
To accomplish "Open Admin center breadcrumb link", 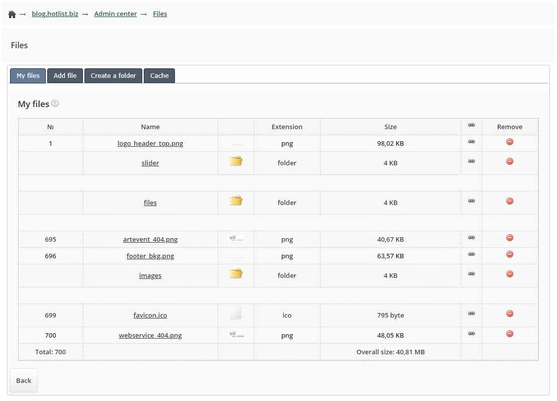I will click(116, 14).
